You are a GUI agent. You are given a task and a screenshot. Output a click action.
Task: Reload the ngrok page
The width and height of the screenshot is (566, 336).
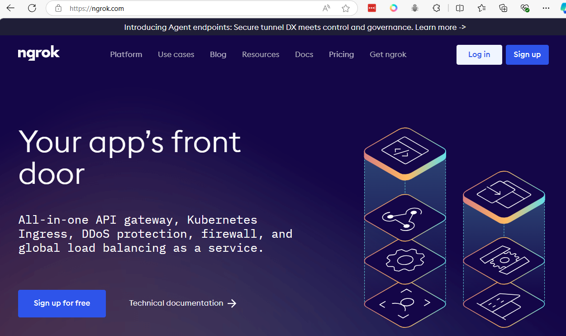[x=32, y=8]
